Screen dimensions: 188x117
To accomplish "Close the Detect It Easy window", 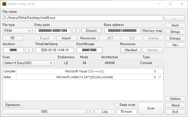I will coord(182,4).
